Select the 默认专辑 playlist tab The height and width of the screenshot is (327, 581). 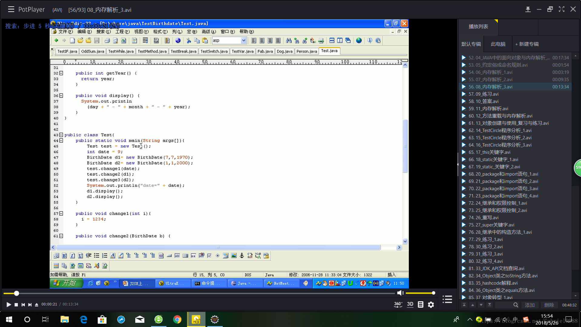coord(471,44)
